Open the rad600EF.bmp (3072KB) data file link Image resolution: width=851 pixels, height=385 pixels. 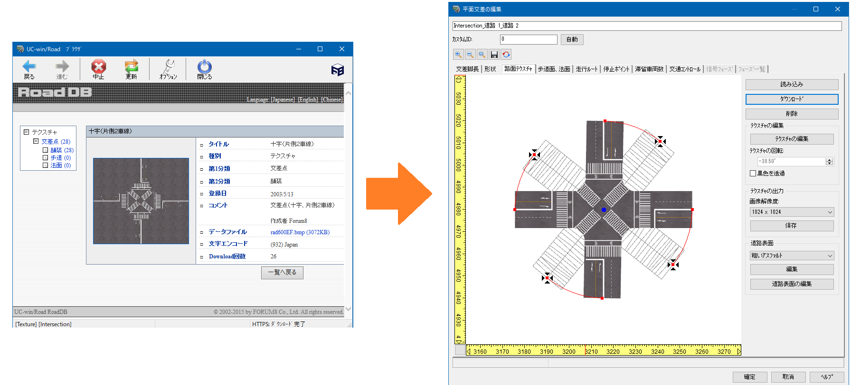[300, 232]
